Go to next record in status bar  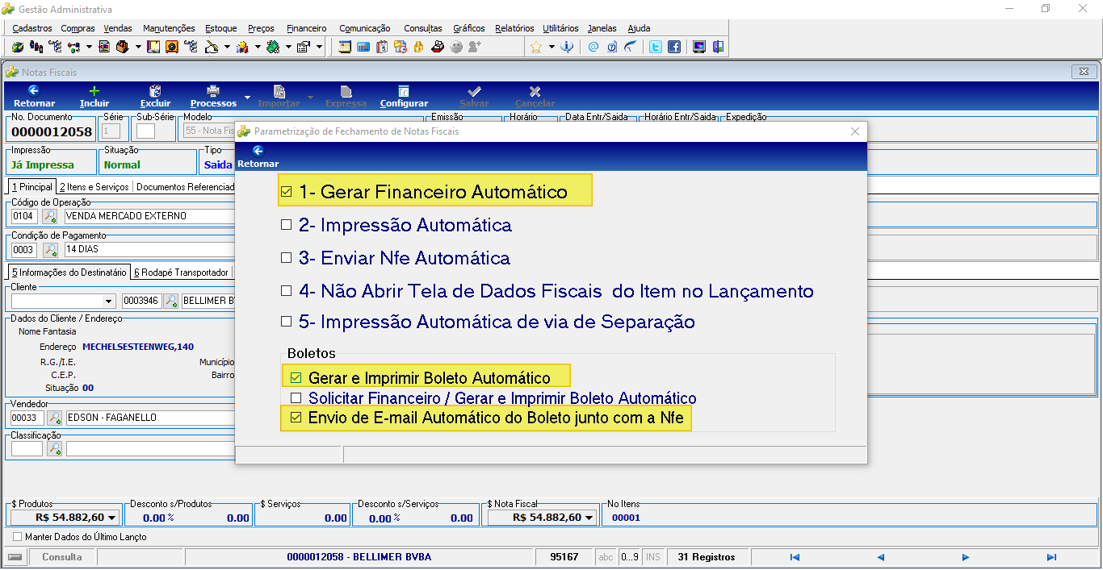[x=966, y=557]
